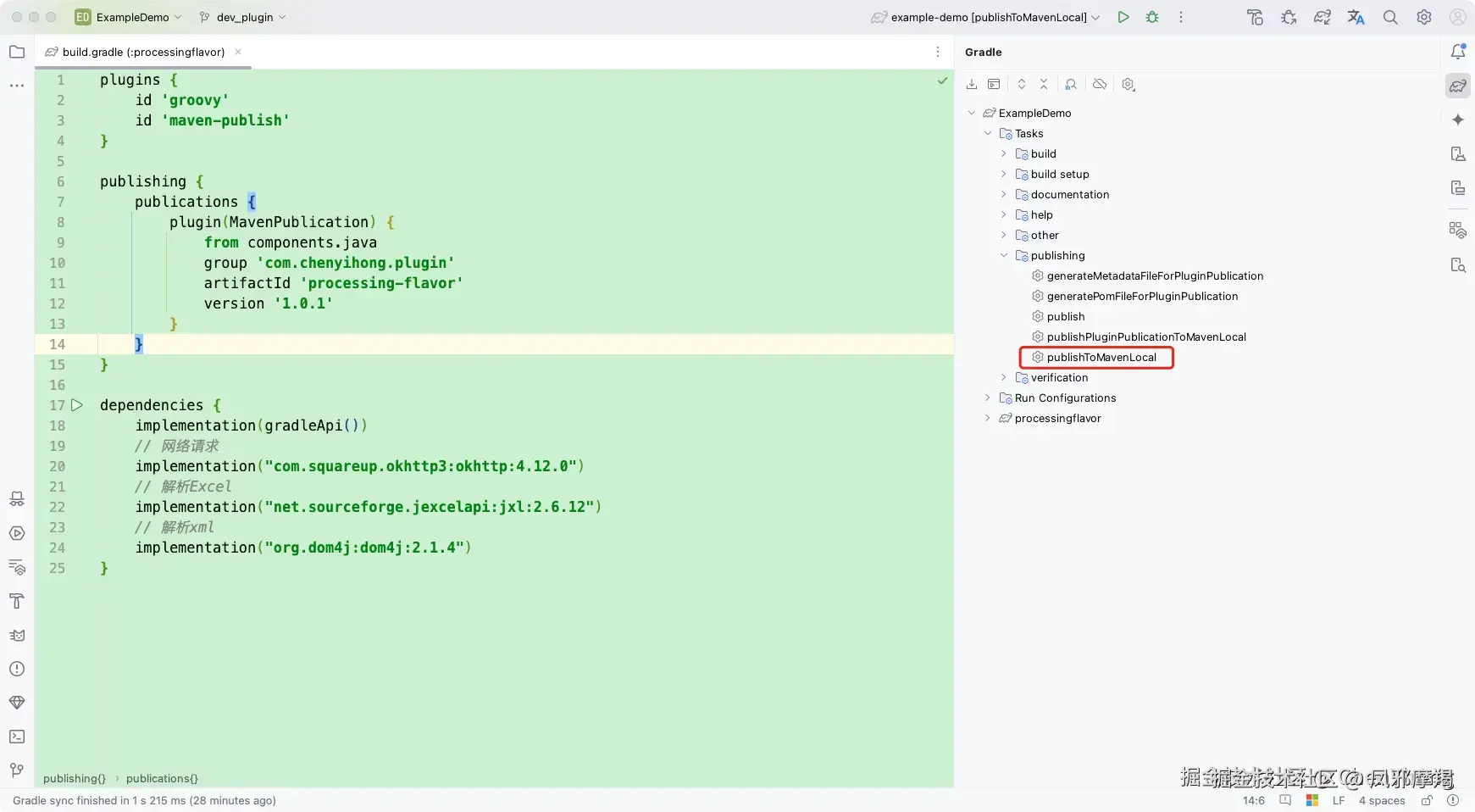Expand the documentation task group

point(1004,194)
